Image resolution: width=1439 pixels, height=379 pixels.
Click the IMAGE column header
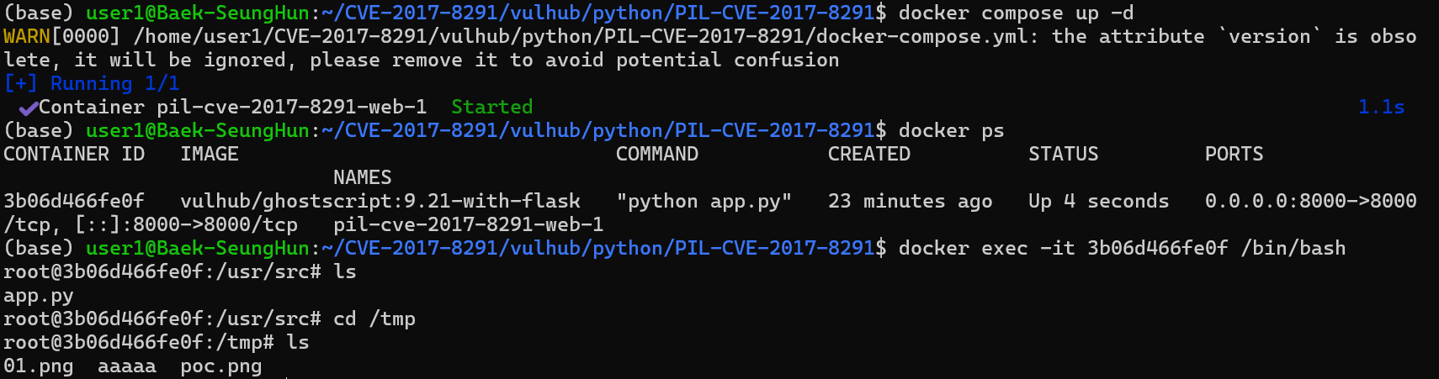click(210, 155)
